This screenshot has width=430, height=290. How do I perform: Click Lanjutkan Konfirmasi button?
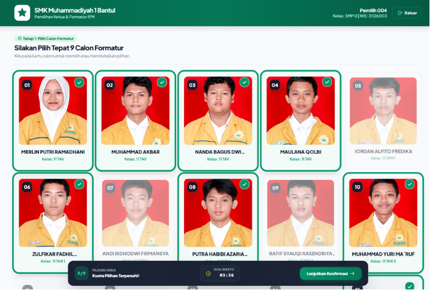tap(330, 273)
